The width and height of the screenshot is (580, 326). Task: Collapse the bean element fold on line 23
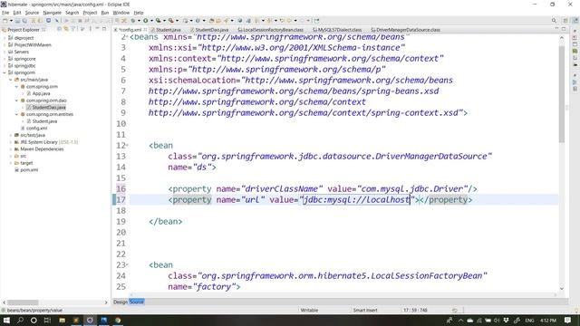[x=128, y=265]
